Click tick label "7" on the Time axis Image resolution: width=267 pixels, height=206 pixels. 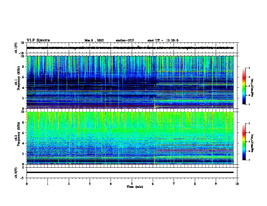pos(174,184)
